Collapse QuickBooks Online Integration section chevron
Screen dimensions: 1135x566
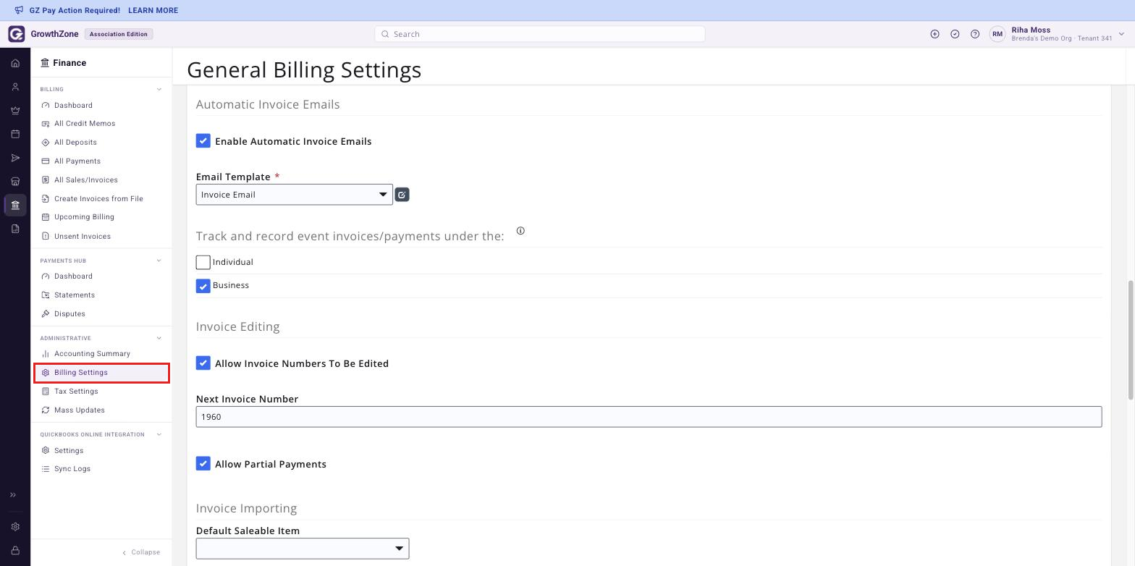tap(159, 434)
